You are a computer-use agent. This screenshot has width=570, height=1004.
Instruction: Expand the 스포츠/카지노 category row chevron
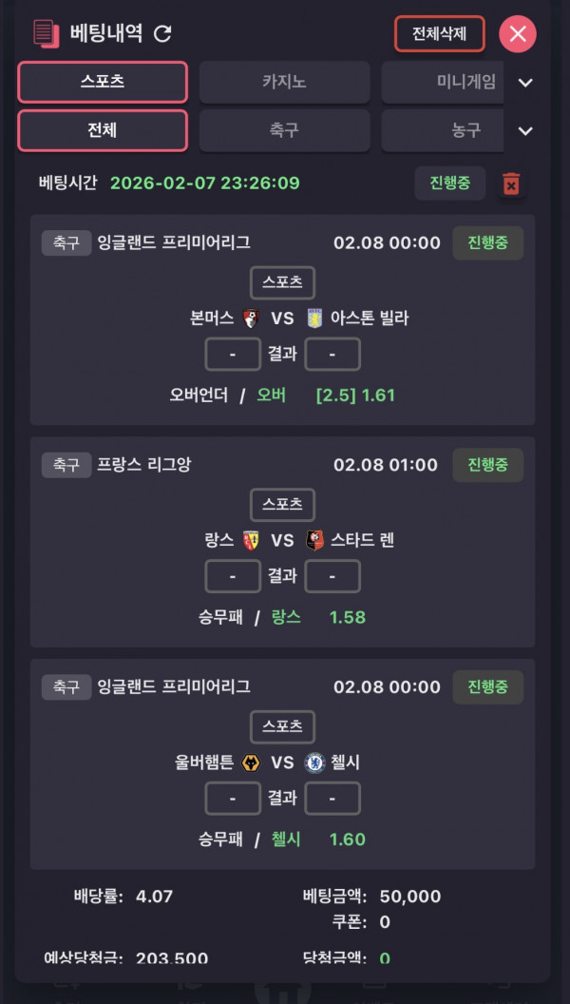(x=525, y=83)
